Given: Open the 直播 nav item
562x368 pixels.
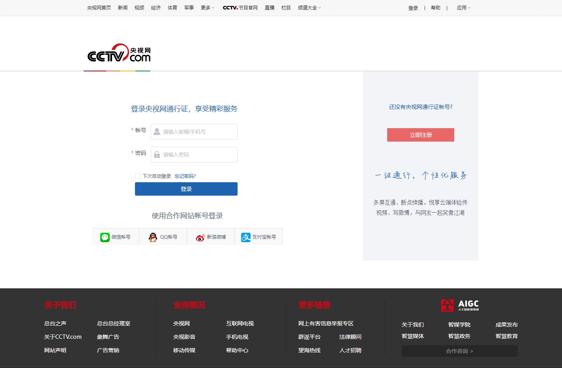Looking at the screenshot, I should pyautogui.click(x=270, y=8).
